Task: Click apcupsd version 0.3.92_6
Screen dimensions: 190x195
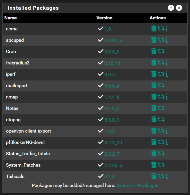Action: tap(113, 40)
